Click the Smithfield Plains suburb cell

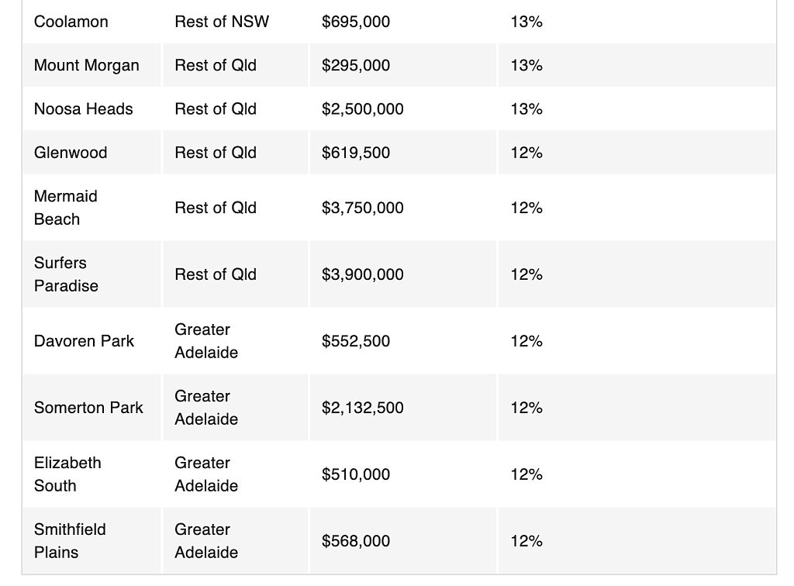point(91,541)
